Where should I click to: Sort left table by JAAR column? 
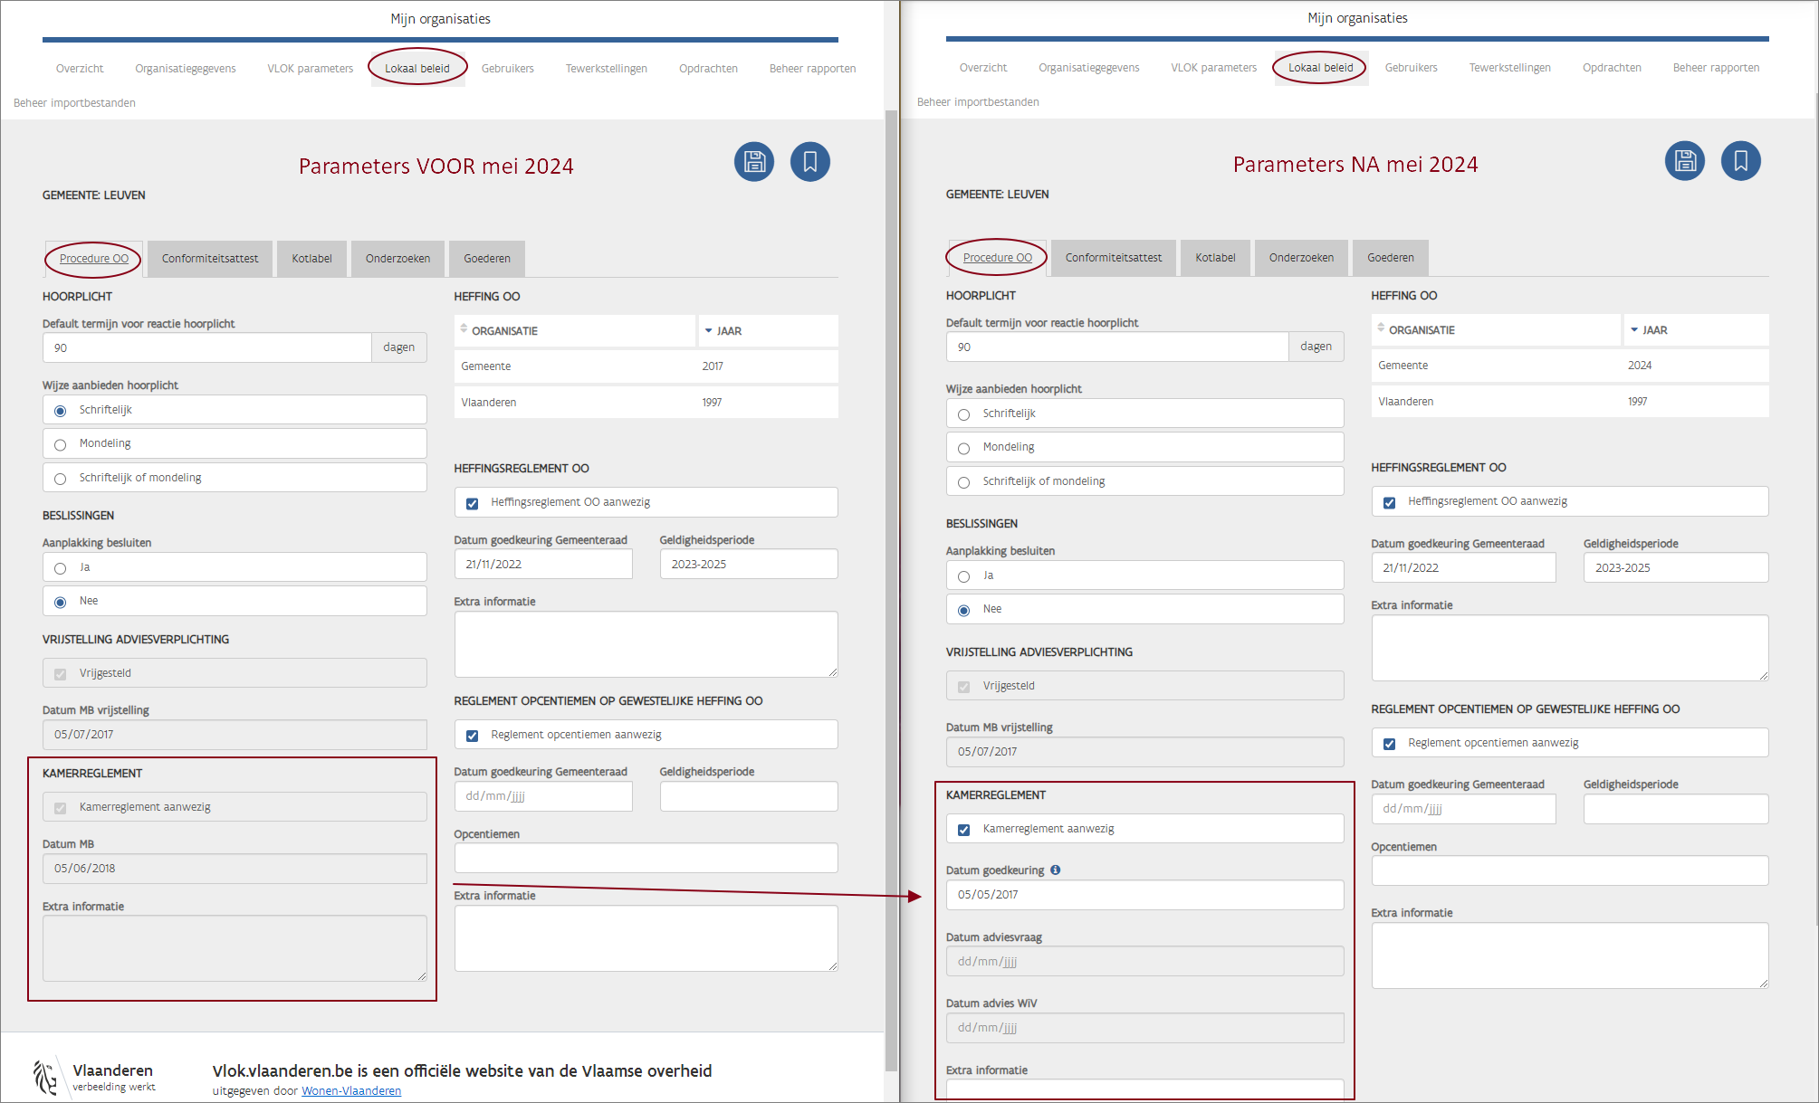click(x=729, y=331)
